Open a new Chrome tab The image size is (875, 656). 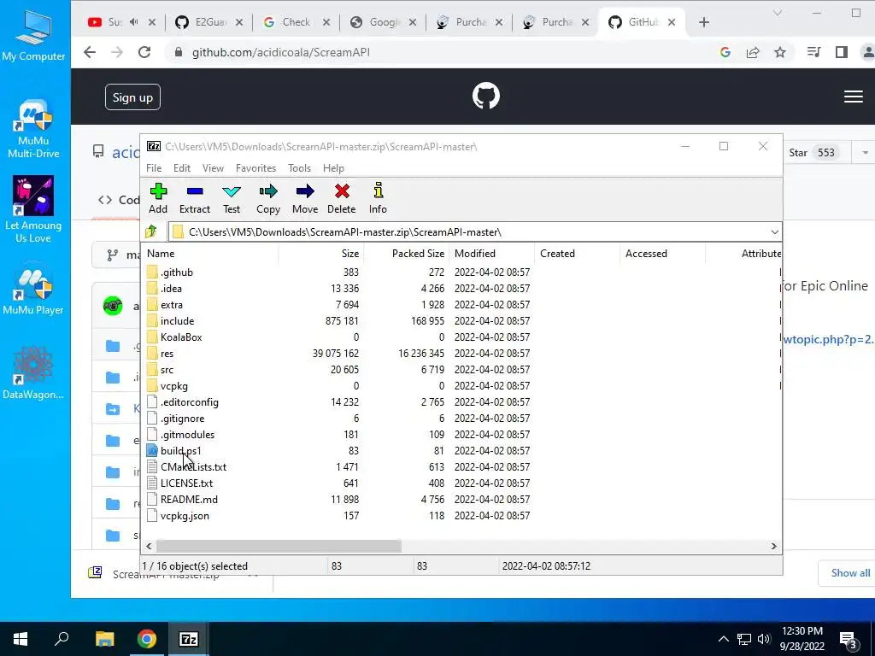(704, 22)
